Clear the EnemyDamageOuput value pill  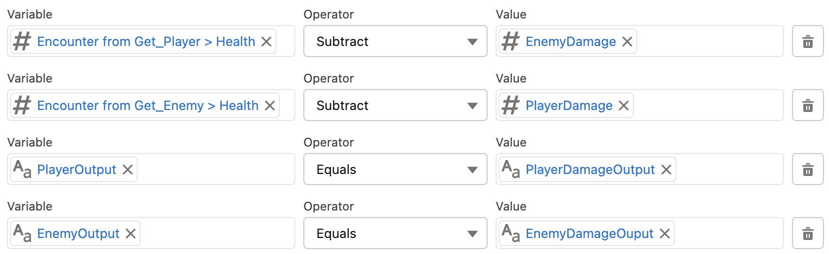coord(665,233)
